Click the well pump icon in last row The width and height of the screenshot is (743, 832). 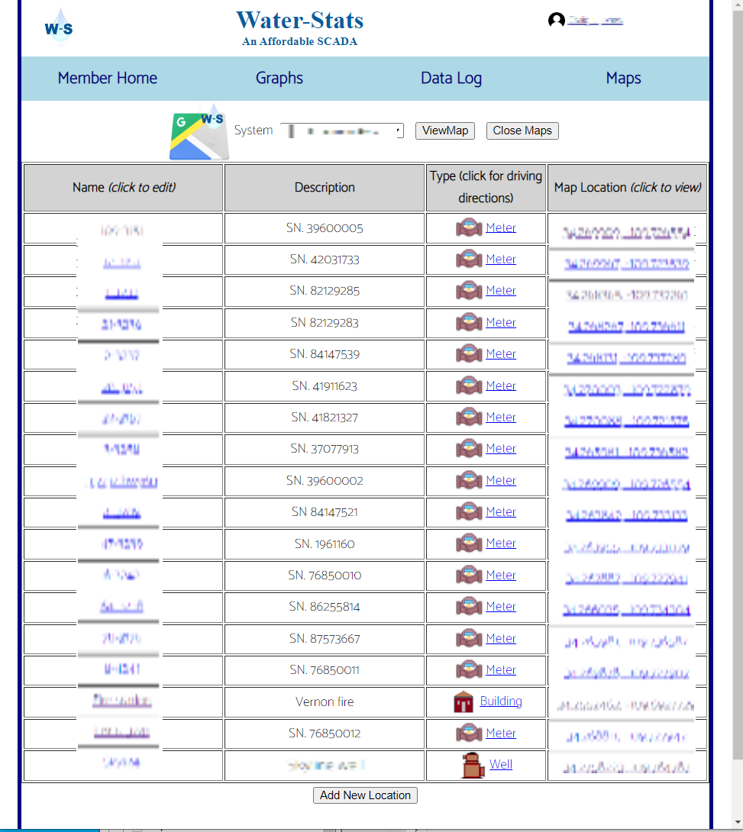pyautogui.click(x=473, y=765)
